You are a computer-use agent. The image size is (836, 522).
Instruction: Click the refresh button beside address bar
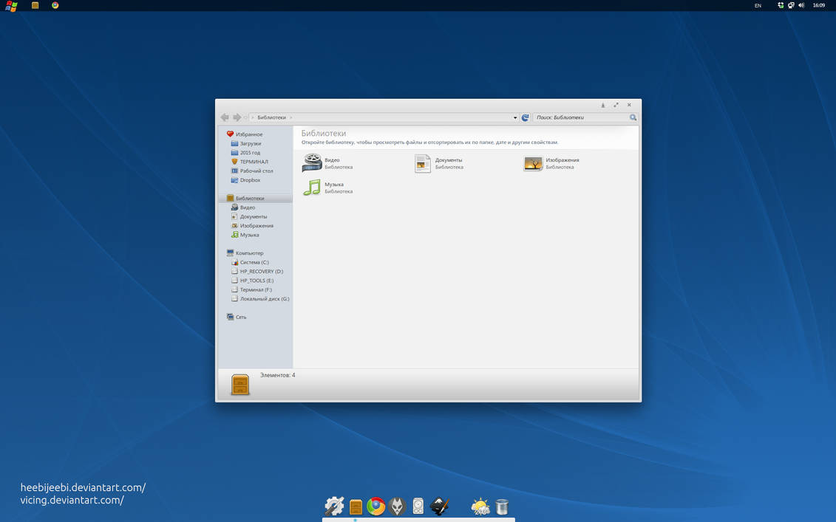[526, 117]
